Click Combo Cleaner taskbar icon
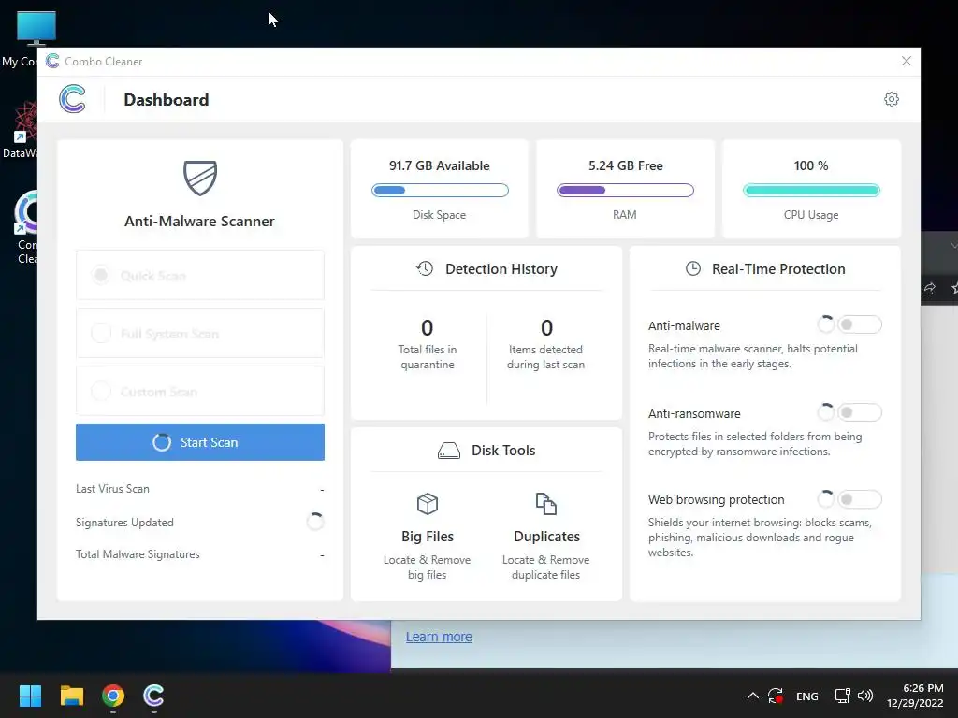The image size is (958, 718). coord(153,696)
